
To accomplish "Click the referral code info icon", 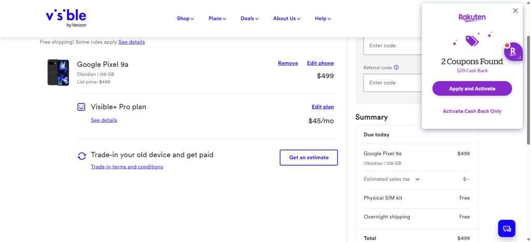I will 396,68.
